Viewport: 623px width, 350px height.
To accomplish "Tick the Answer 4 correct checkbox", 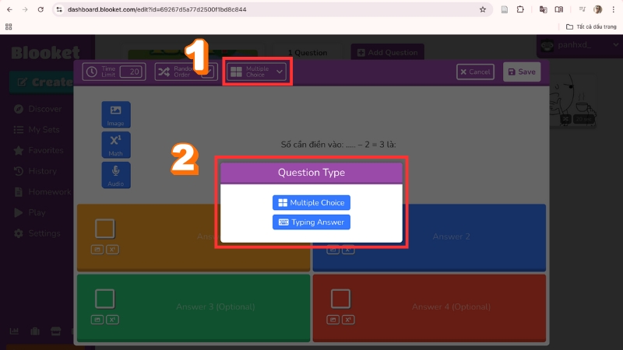I will click(340, 299).
